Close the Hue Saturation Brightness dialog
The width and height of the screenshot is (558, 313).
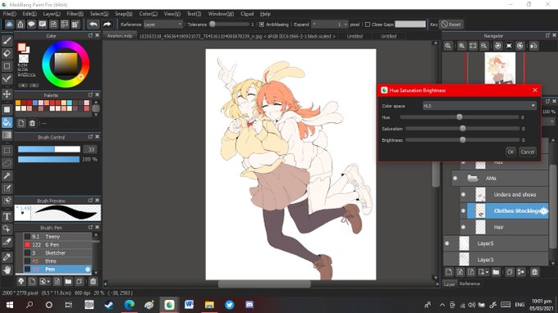[x=535, y=90]
